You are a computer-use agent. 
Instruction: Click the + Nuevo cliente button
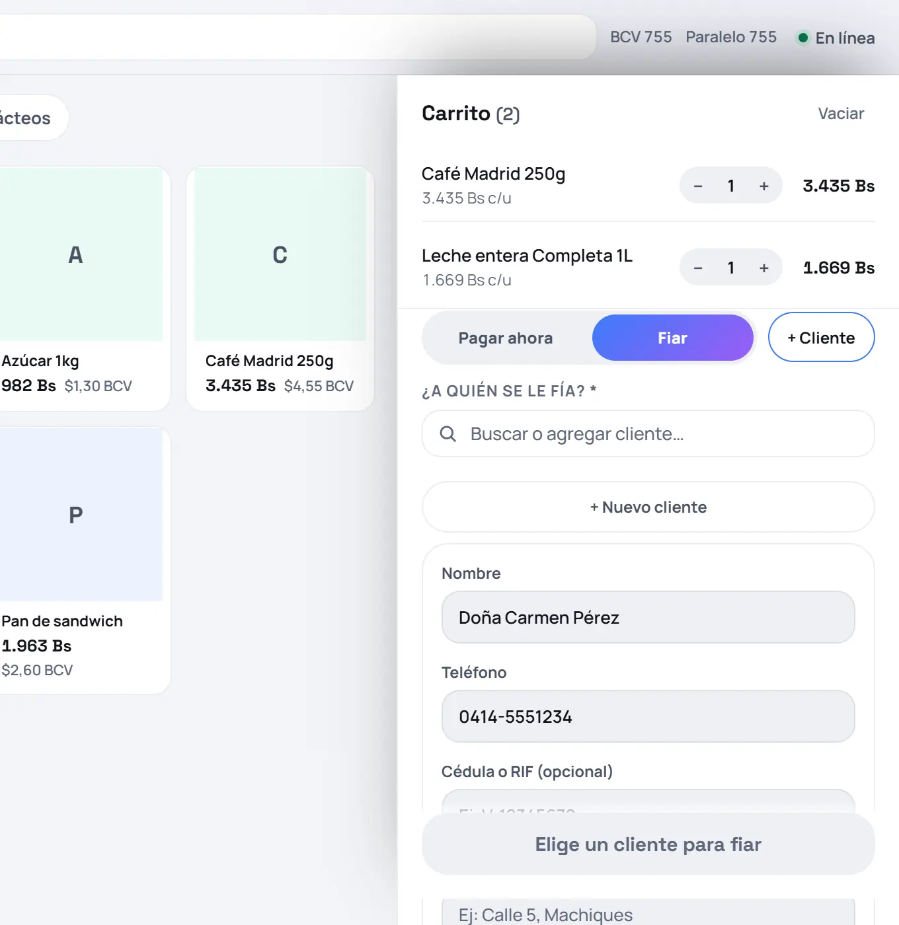click(648, 507)
